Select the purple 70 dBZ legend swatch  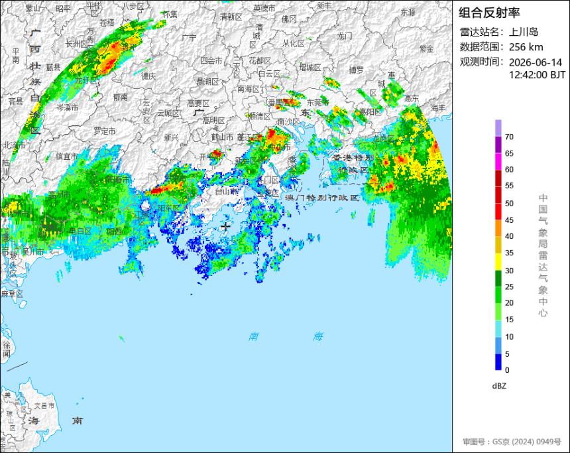(498, 128)
